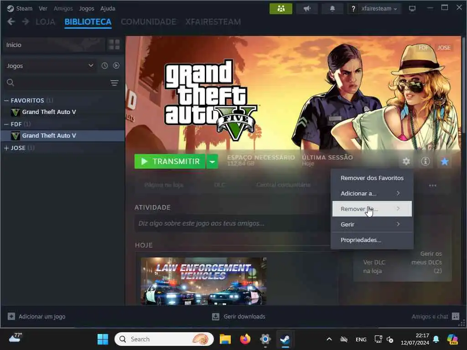Click the question mark help icon
The height and width of the screenshot is (350, 467).
[x=353, y=9]
